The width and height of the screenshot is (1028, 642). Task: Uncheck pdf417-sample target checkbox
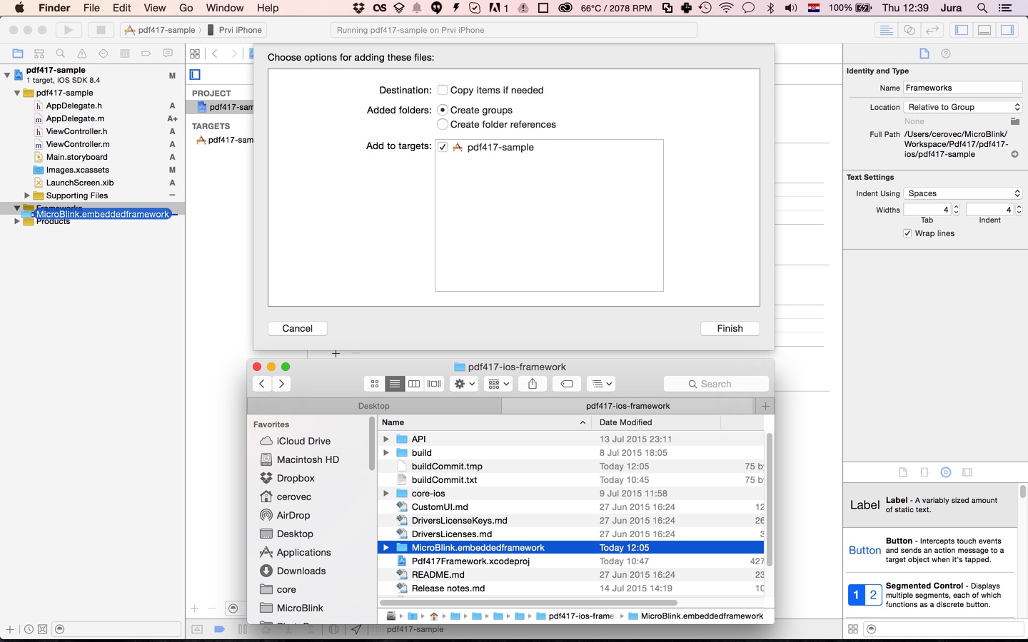443,147
